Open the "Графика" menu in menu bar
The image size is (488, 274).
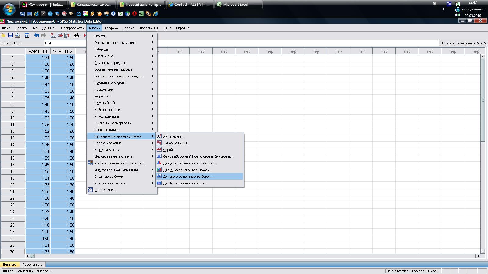click(x=111, y=28)
